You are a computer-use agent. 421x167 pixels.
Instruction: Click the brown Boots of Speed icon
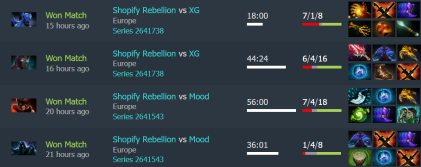click(384, 72)
